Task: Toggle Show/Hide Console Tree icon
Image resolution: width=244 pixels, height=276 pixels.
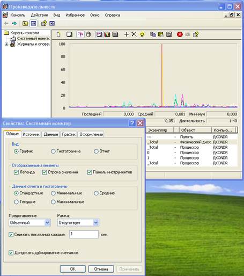Action: [x=33, y=24]
